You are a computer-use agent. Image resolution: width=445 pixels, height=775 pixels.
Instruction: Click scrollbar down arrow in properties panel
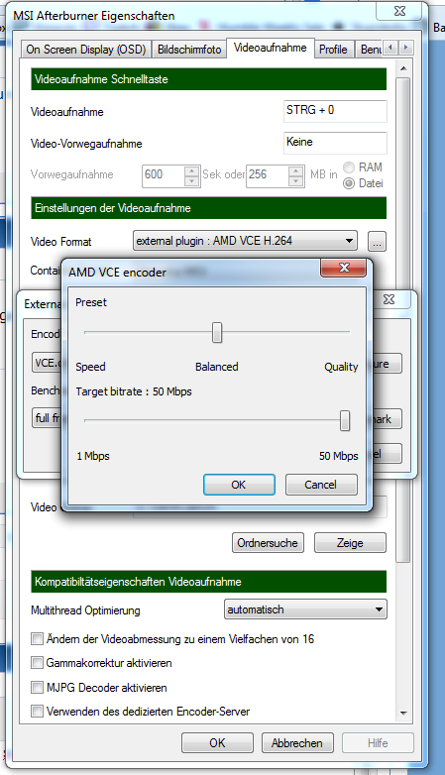coord(403,713)
